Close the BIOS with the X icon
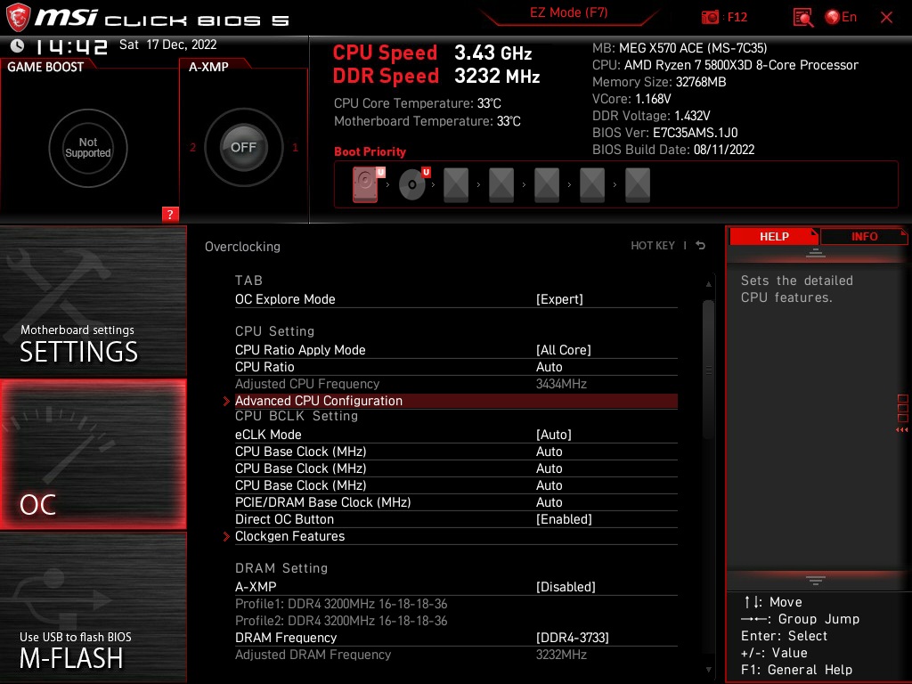Viewport: 912px width, 684px height. [886, 18]
